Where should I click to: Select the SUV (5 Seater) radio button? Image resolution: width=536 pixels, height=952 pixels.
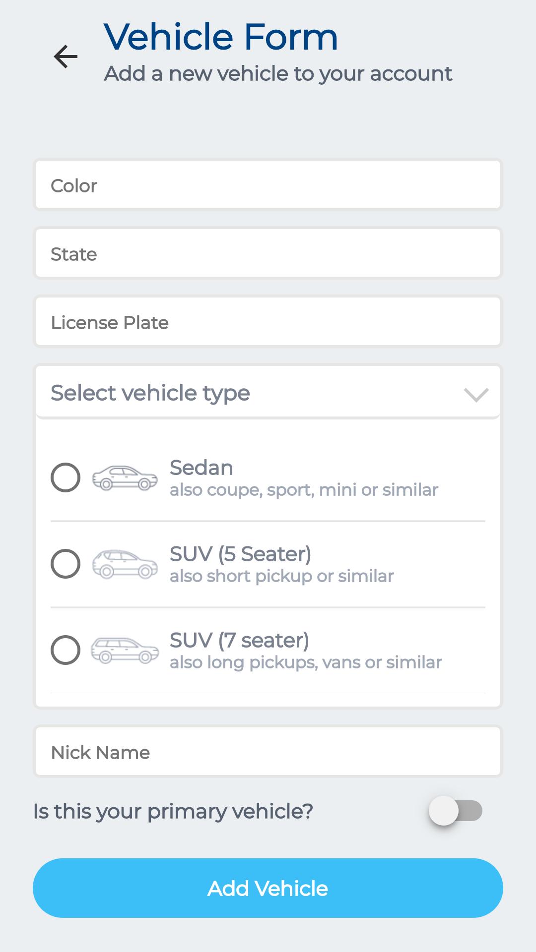66,564
